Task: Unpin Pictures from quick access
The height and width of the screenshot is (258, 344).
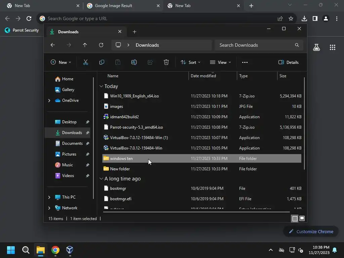Action: (88, 154)
